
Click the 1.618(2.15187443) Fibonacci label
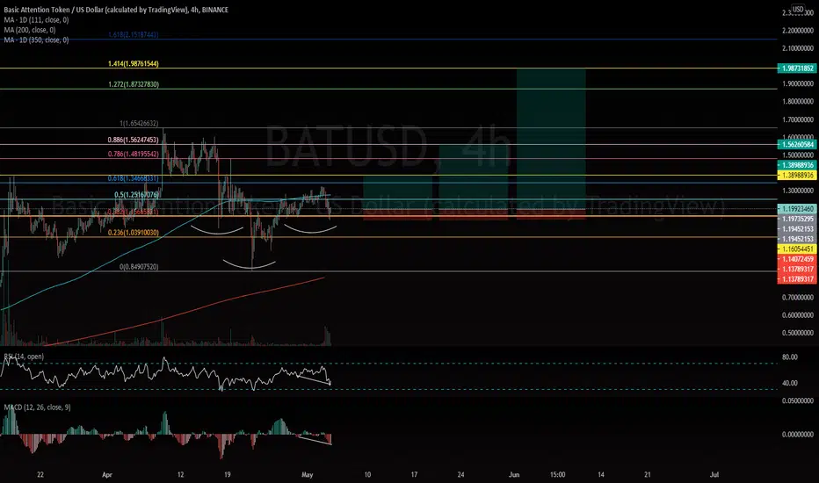pyautogui.click(x=134, y=34)
